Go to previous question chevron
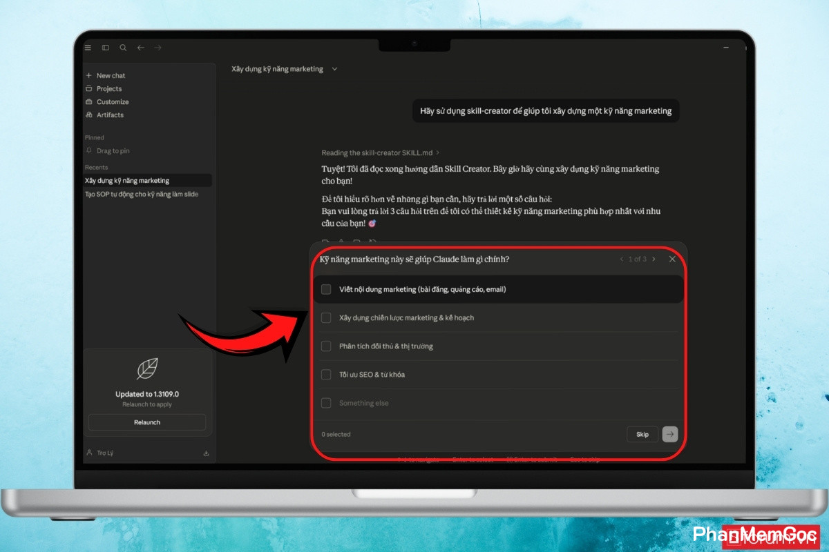829x552 pixels. [621, 259]
